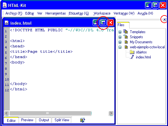Click the <!DOCTYPE HTML PUBLIC line

pos(62,30)
